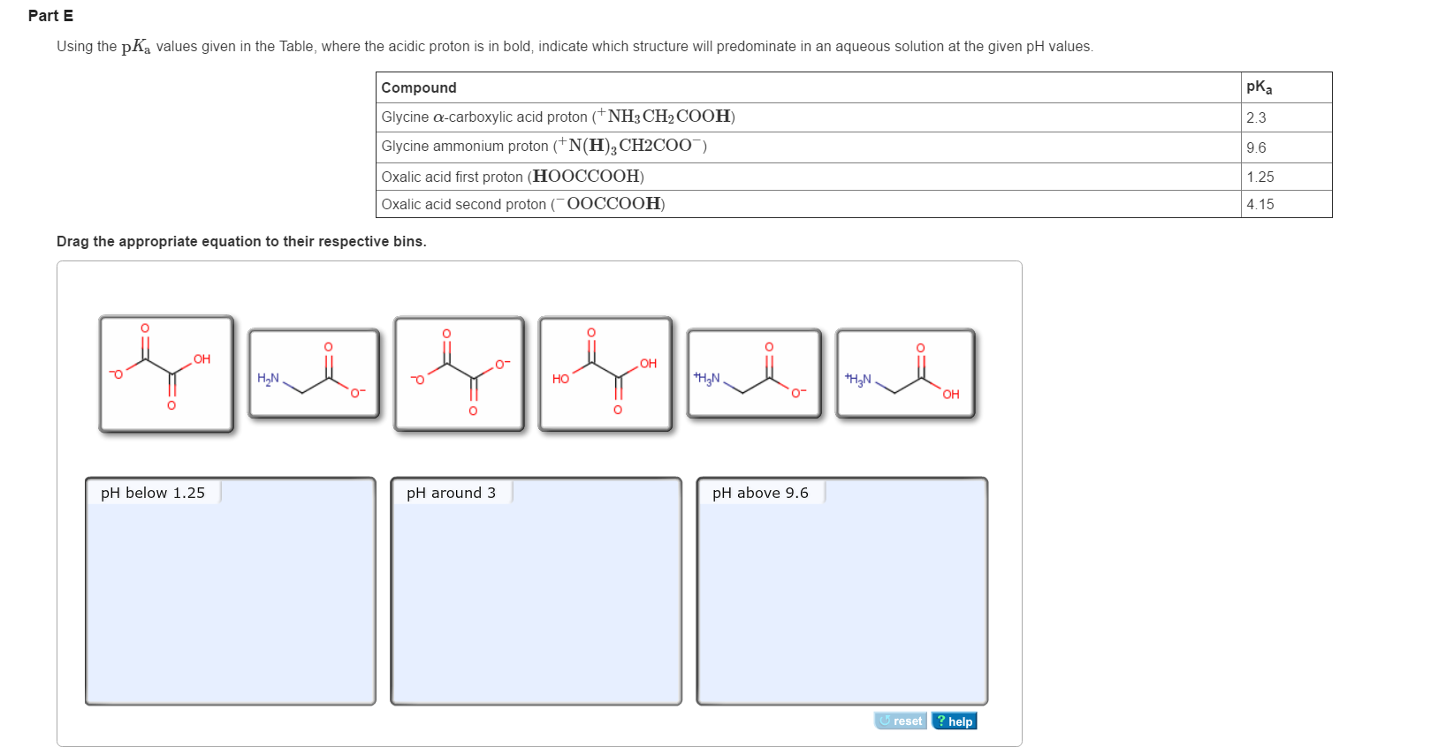Select the Glycine α-carboxylic acid proton row
1446x747 pixels.
coord(558,117)
